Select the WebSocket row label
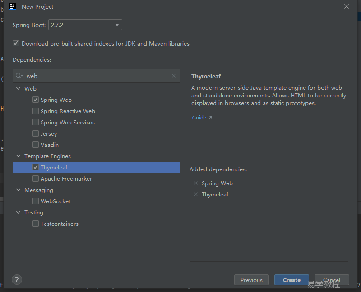 (56, 201)
